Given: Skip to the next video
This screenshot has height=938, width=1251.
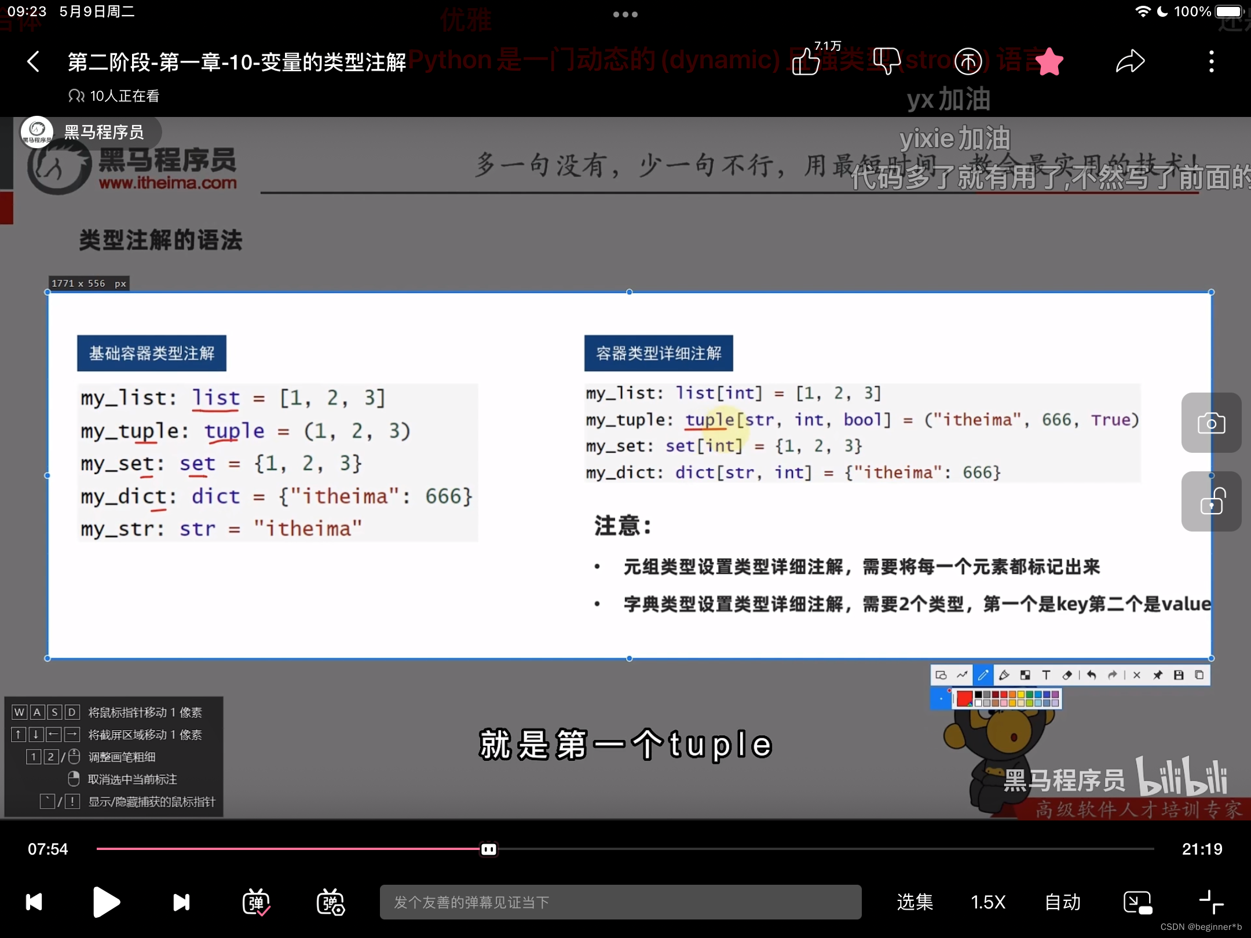Looking at the screenshot, I should pos(181,902).
